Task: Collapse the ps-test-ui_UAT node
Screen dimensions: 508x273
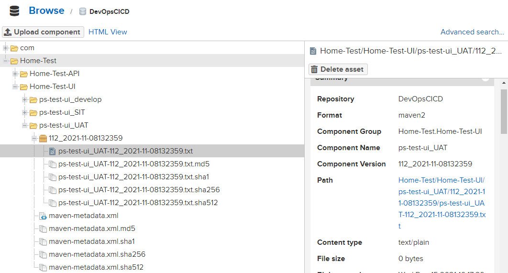Action: [x=24, y=125]
